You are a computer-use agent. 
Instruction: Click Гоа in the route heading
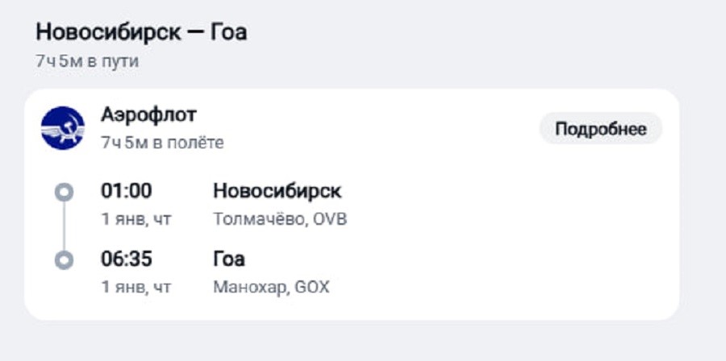coord(228,32)
